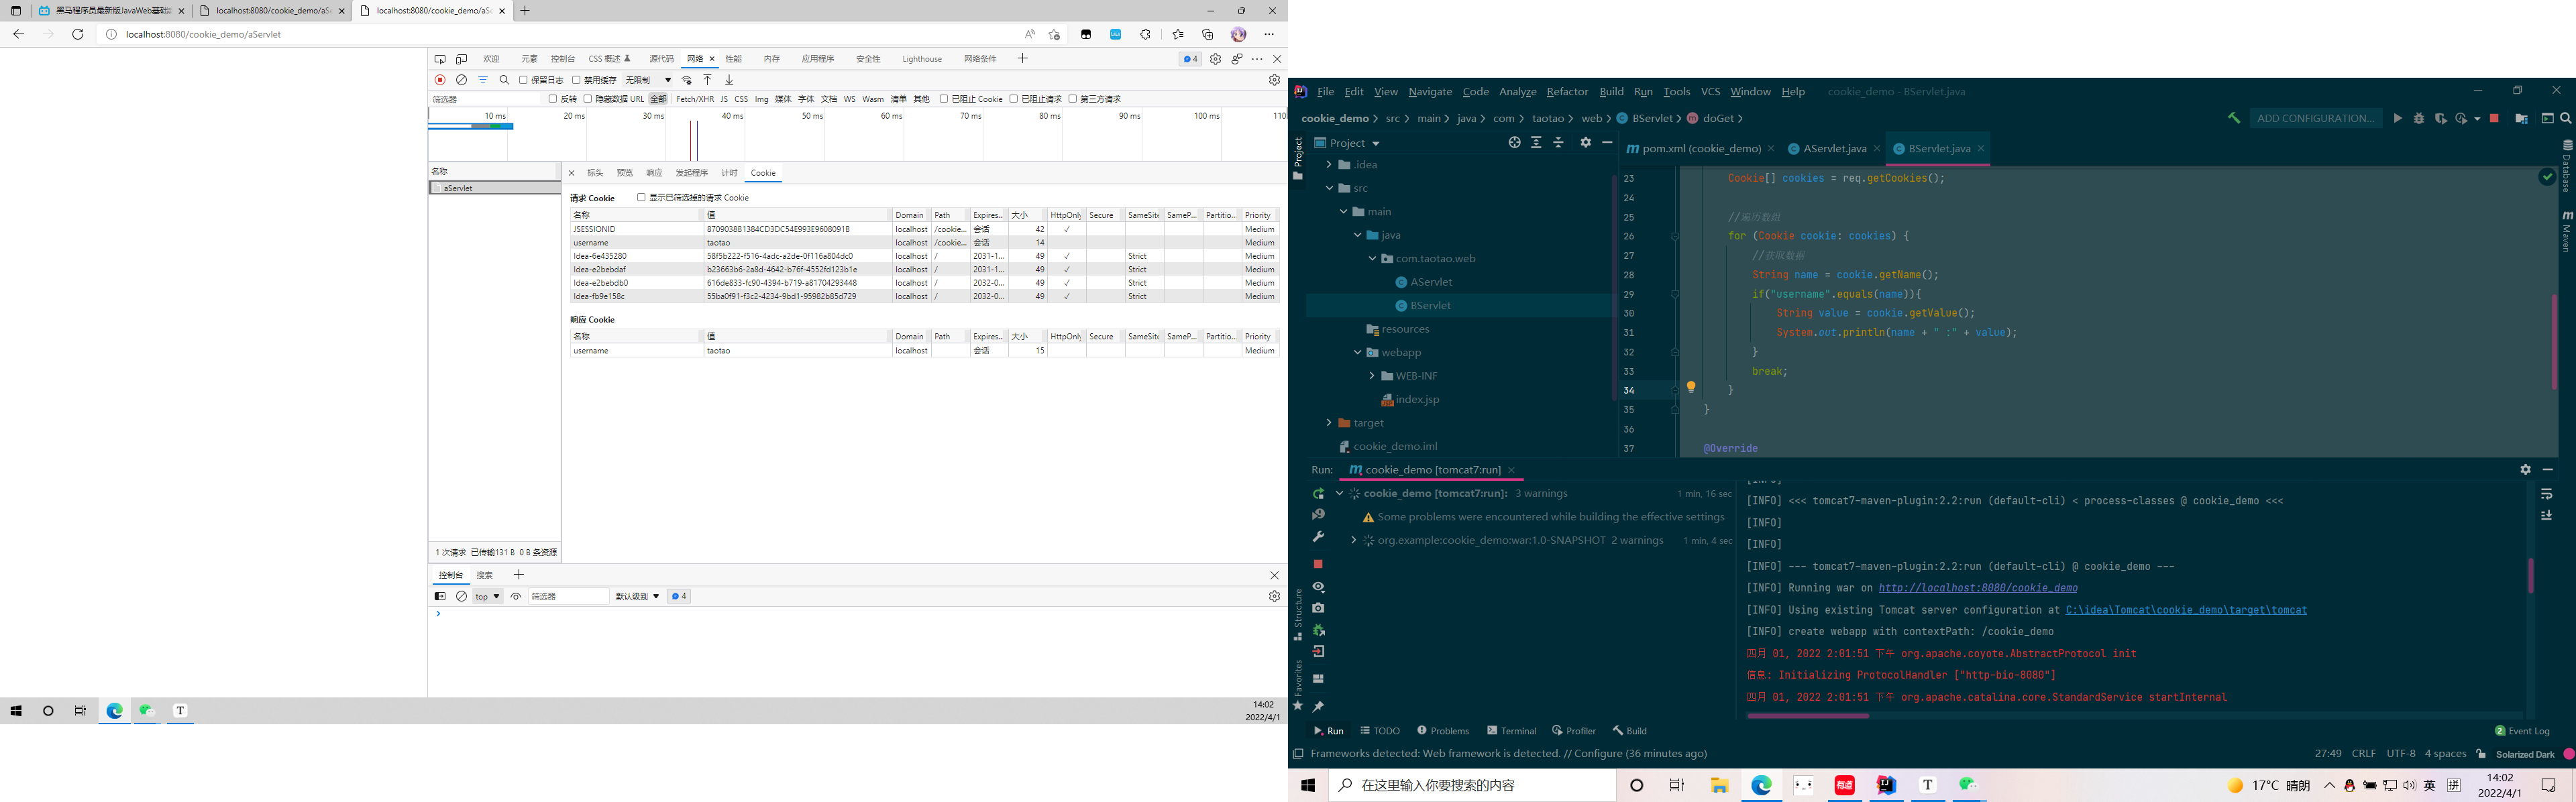
Task: Click the red stop button in Run panel
Action: coord(1318,564)
